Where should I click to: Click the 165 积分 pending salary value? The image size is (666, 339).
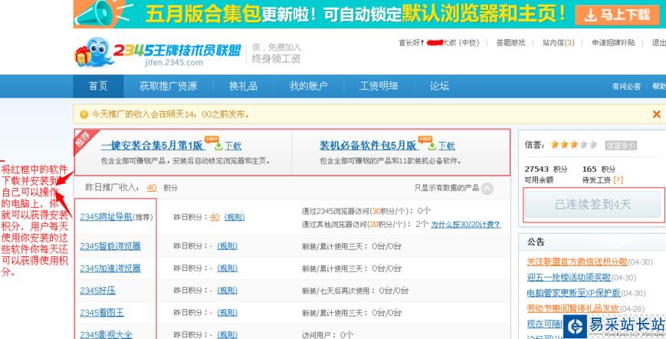599,169
